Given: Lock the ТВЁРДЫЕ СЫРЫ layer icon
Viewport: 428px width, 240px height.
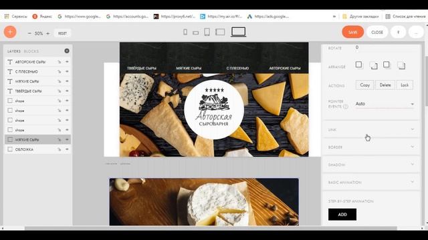Looking at the screenshot, I should 60,91.
